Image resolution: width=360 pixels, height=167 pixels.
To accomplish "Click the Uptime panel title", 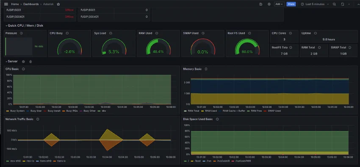I will point(306,33).
